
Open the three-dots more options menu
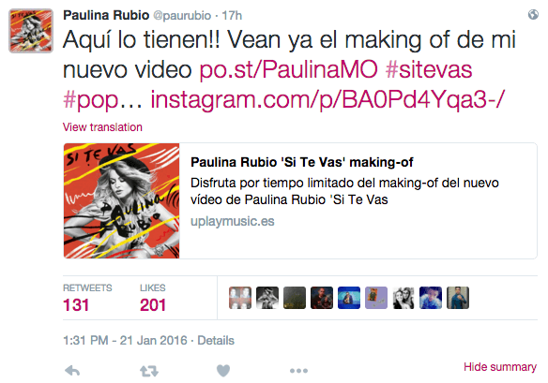point(298,371)
